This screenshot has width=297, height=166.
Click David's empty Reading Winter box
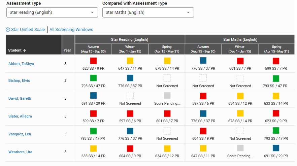click(130, 96)
